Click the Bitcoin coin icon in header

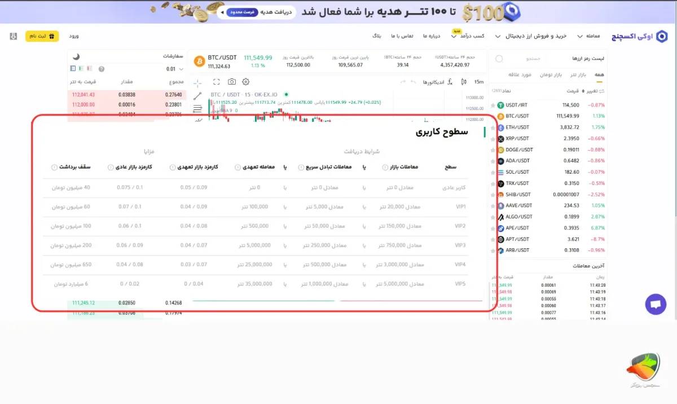point(199,61)
